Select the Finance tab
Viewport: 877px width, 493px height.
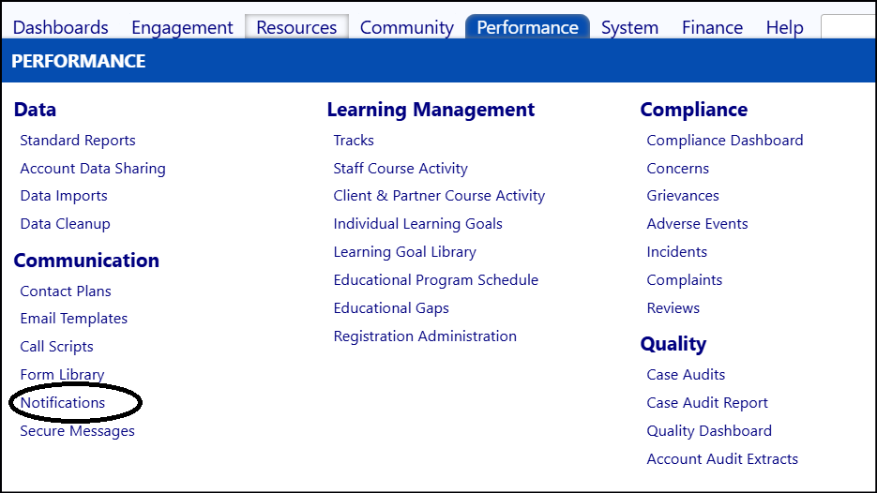tap(712, 27)
